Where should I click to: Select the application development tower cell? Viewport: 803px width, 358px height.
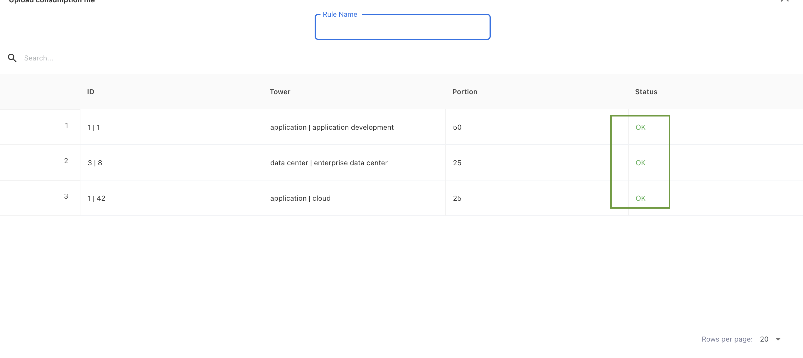click(332, 127)
